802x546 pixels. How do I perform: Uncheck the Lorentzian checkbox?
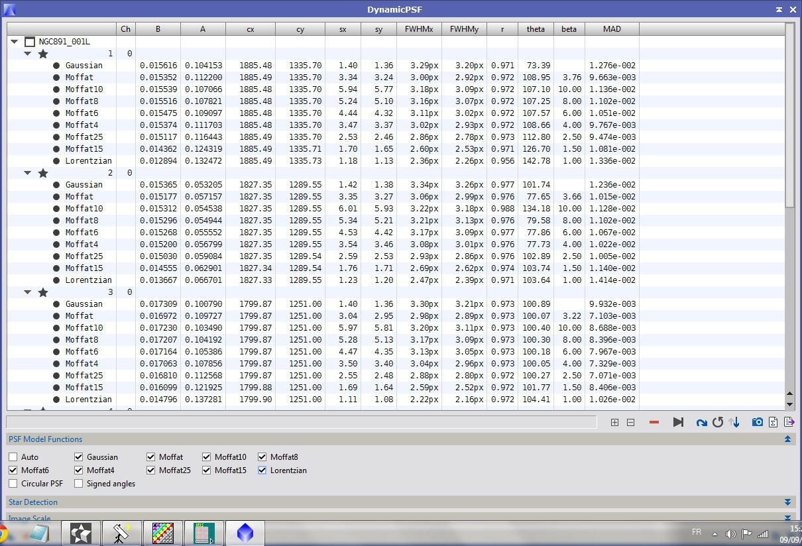pyautogui.click(x=262, y=470)
